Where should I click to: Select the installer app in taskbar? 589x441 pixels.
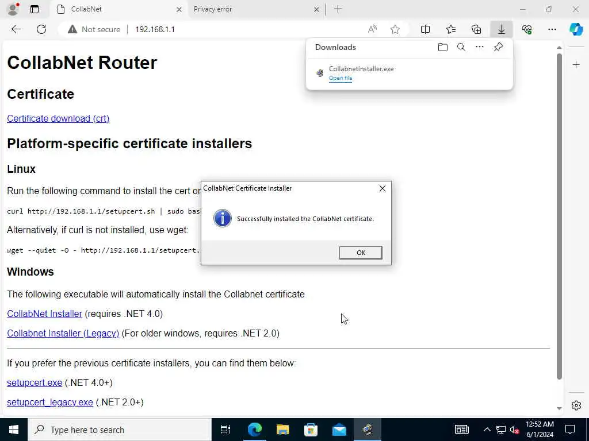coord(368,430)
